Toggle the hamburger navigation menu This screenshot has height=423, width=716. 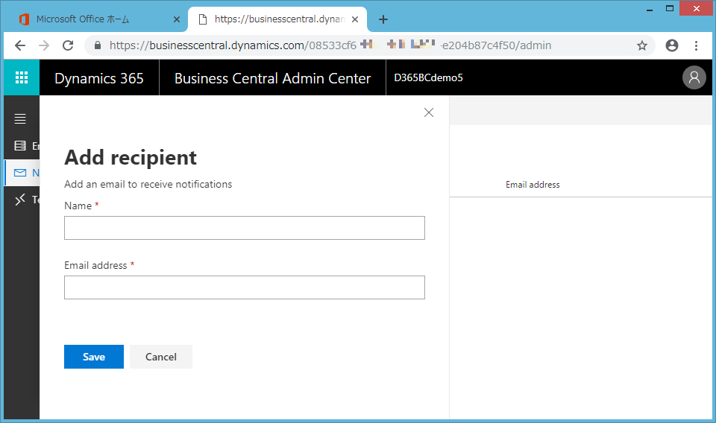pyautogui.click(x=20, y=119)
